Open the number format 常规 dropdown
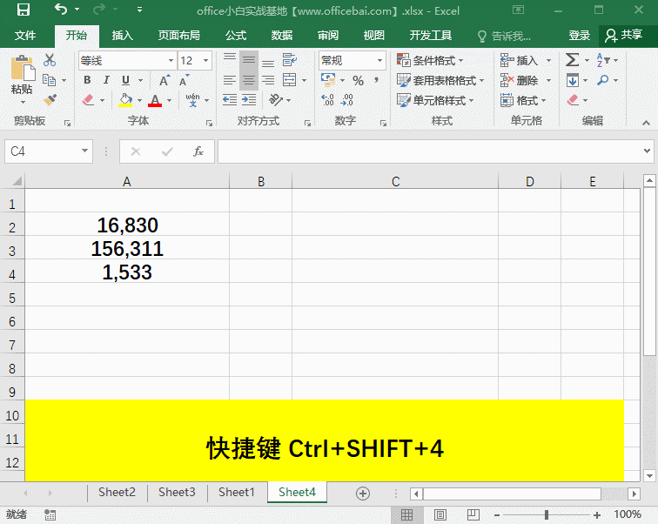Screen dimensions: 658x524 pos(379,60)
